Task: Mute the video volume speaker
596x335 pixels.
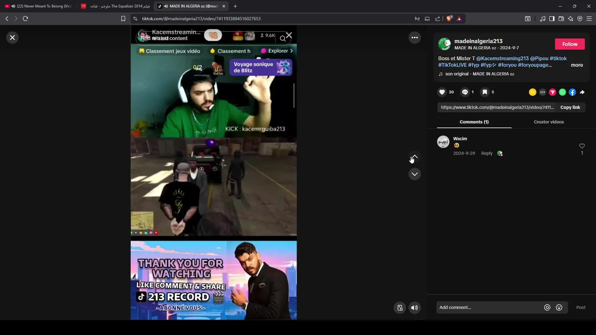Action: click(414, 308)
